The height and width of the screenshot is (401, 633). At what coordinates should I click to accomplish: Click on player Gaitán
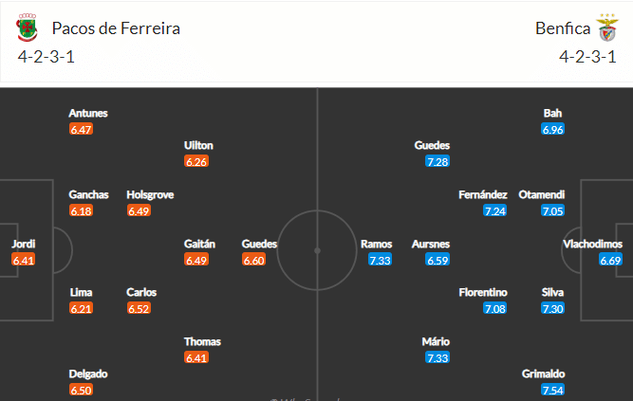[x=199, y=244]
